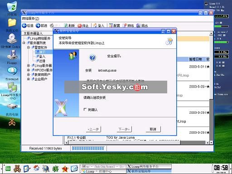Click the 08:58 clock in taskbar
Image resolution: width=232 pixels, height=174 pixels.
coord(221,168)
